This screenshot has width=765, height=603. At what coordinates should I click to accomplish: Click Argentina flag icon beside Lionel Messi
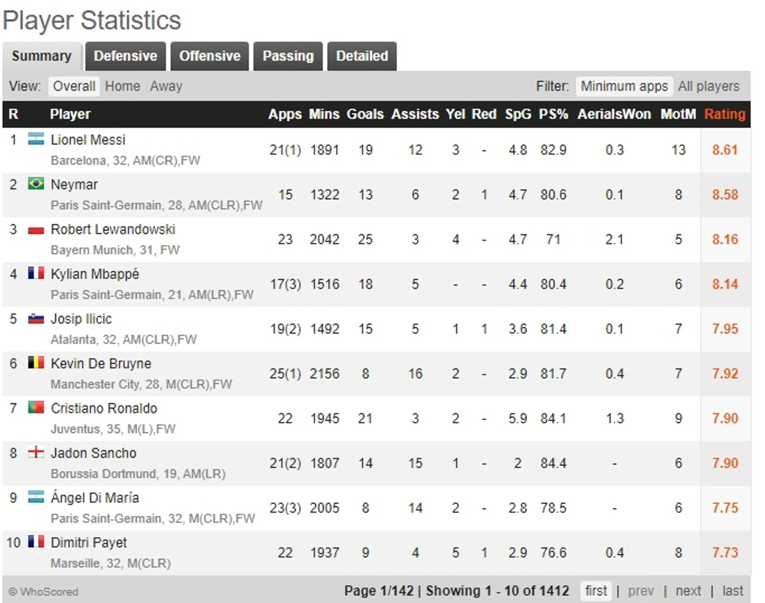click(36, 139)
